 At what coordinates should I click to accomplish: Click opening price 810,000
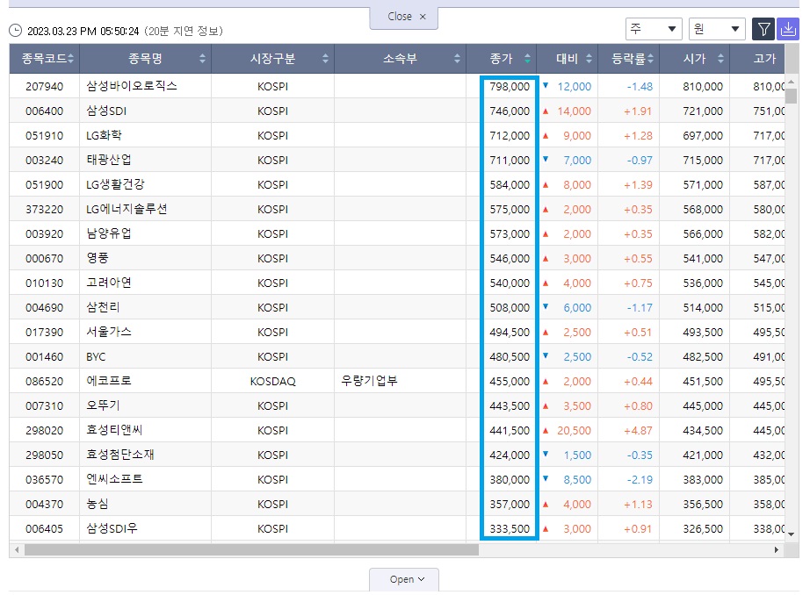click(703, 87)
